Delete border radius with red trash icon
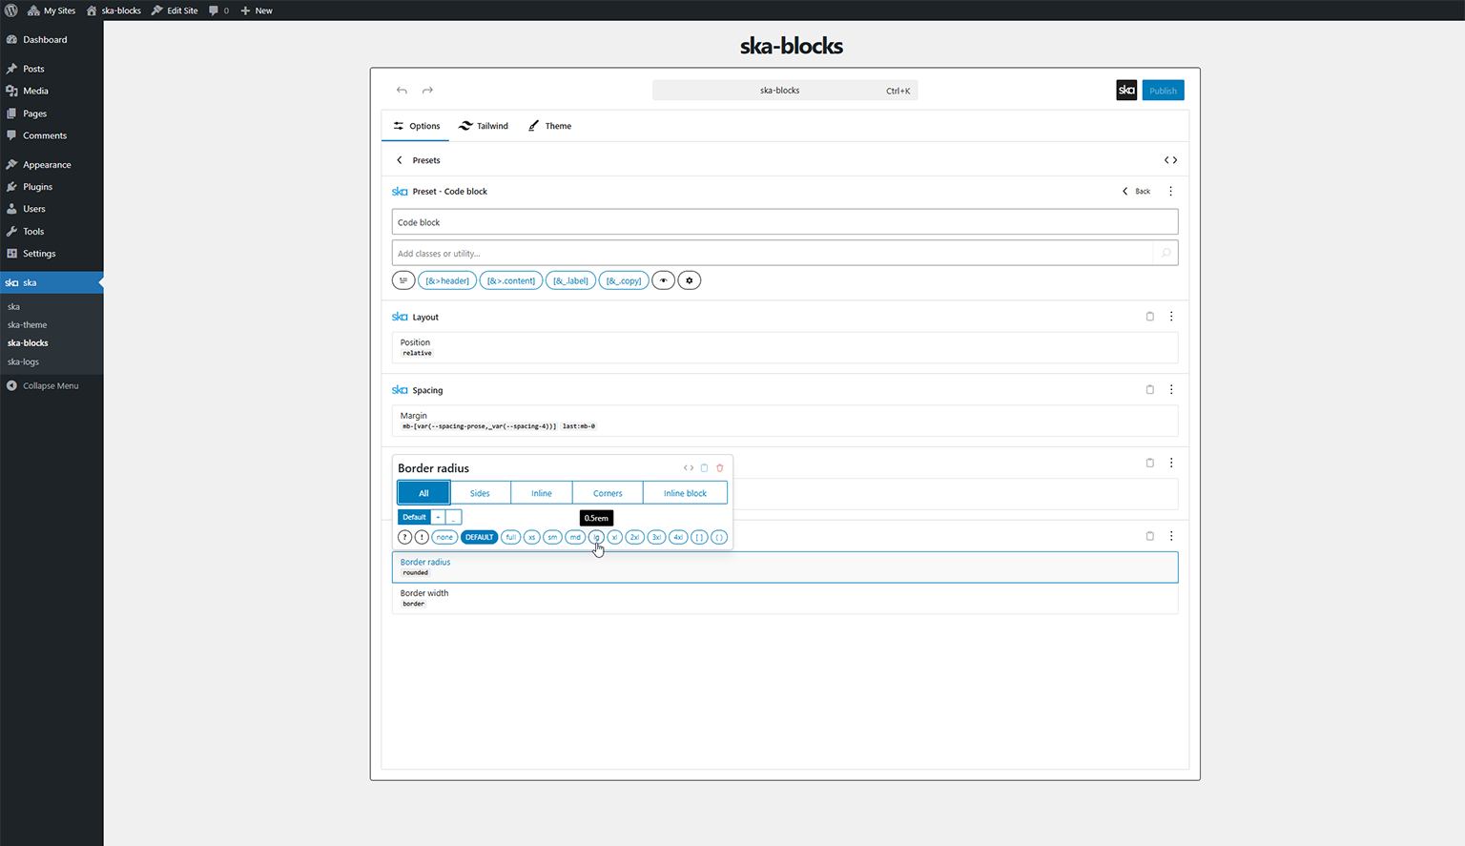This screenshot has width=1465, height=846. (720, 468)
